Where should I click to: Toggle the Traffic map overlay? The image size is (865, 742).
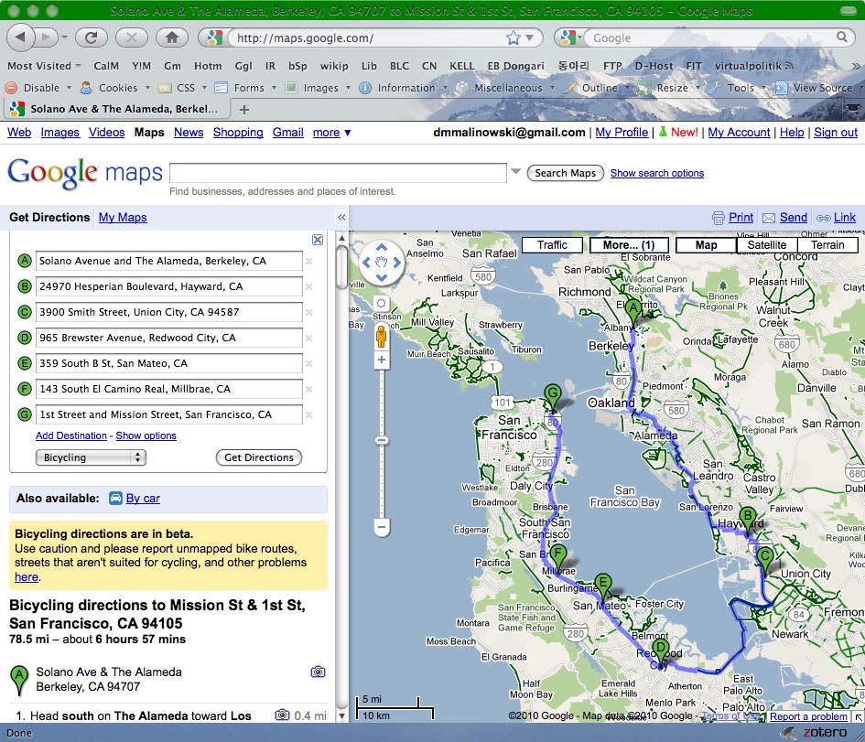(552, 245)
